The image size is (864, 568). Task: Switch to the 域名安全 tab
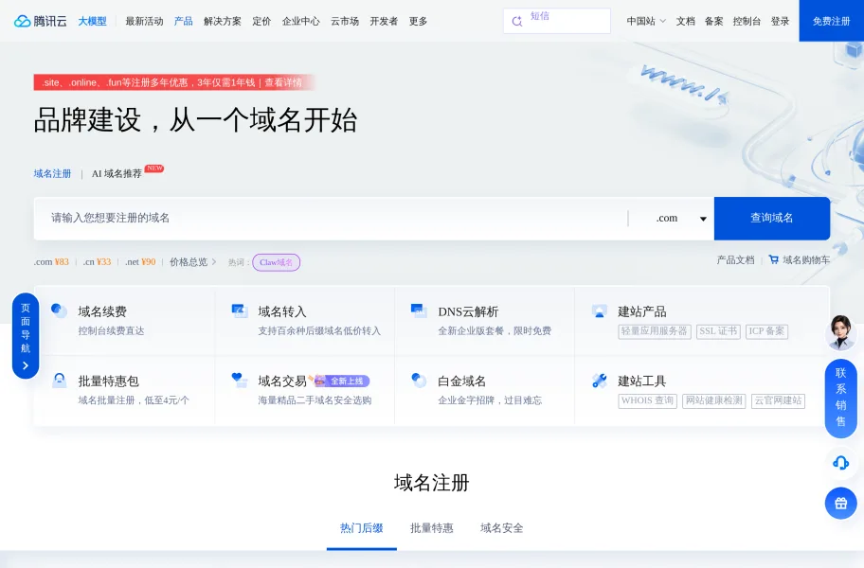click(501, 528)
